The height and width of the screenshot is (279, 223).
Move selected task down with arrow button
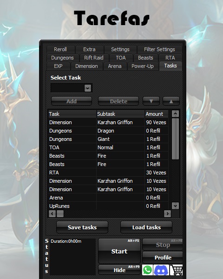pos(151,101)
